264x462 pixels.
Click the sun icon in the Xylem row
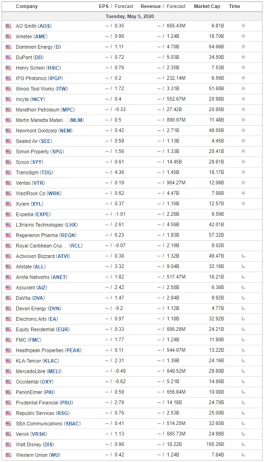[x=243, y=204]
